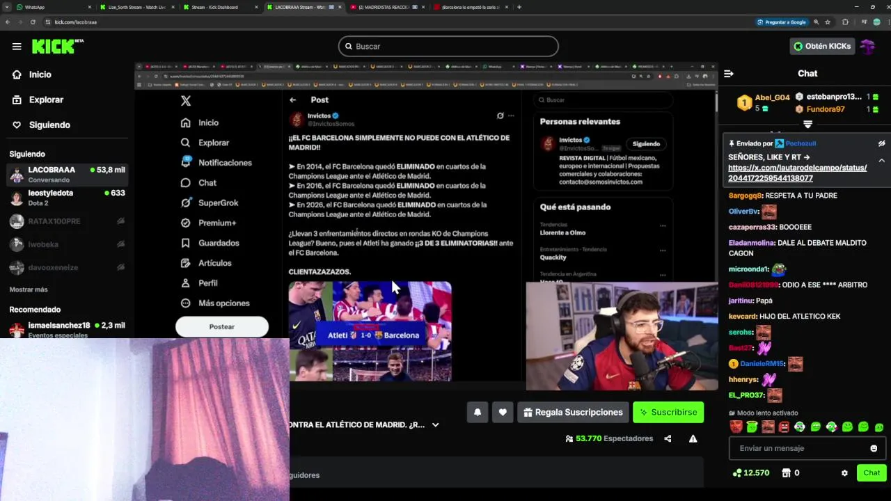
Task: Click the green Suscribirse button
Action: (668, 413)
